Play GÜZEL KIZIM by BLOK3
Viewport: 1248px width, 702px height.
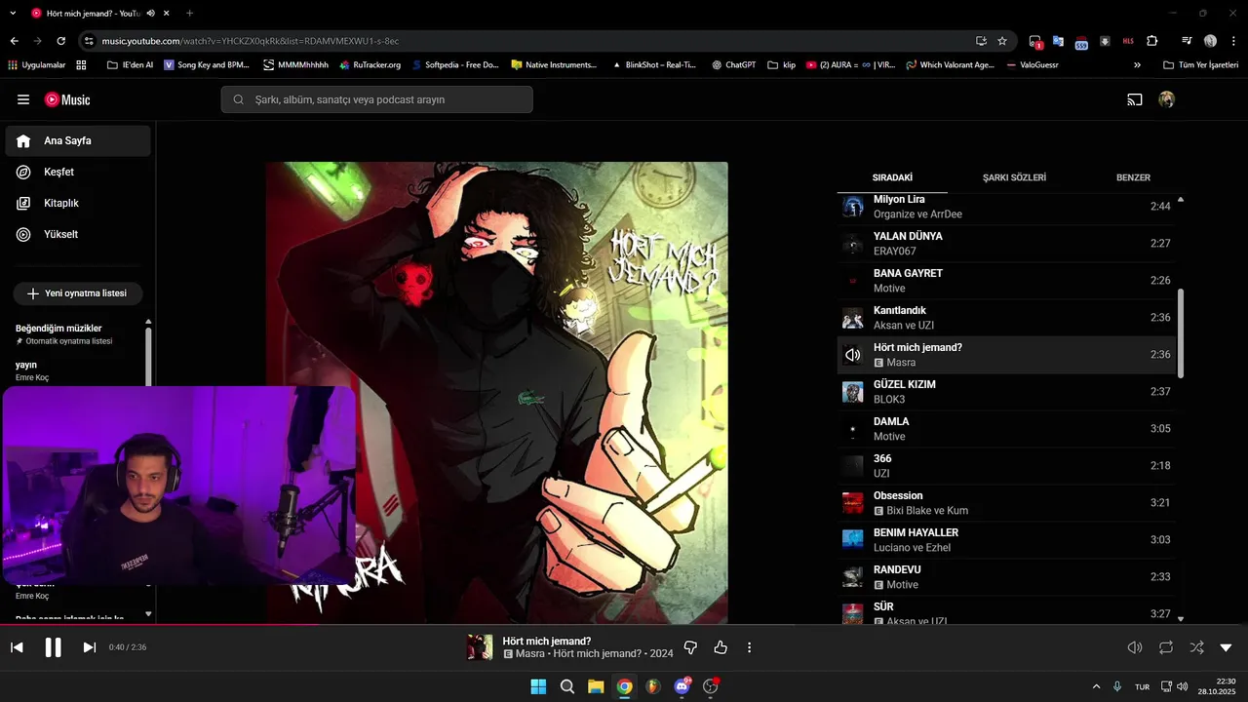coord(1006,392)
